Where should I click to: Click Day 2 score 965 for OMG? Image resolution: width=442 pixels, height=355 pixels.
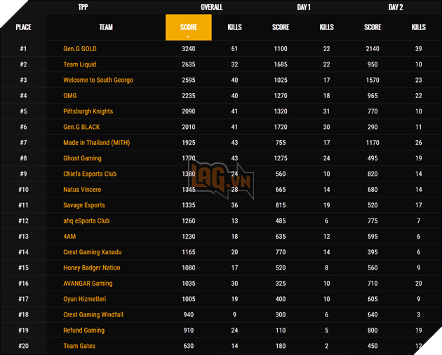(373, 96)
